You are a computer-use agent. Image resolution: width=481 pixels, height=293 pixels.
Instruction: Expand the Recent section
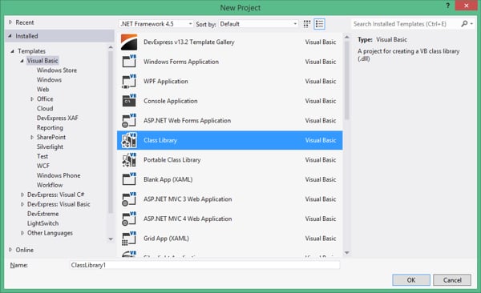[10, 22]
